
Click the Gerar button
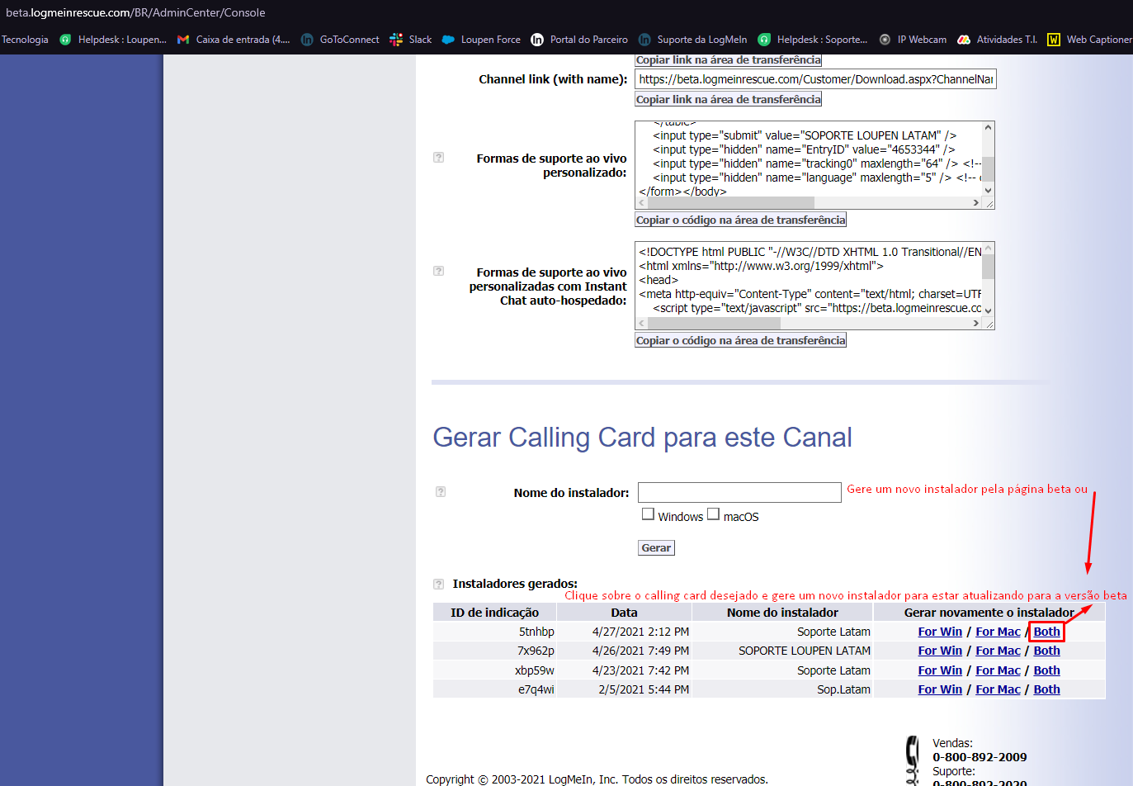(x=657, y=548)
